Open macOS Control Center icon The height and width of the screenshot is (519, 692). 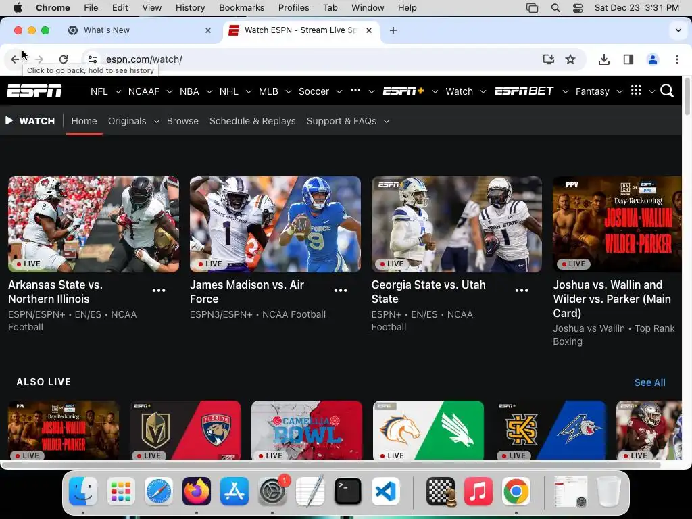point(577,8)
